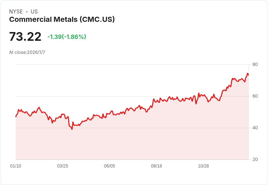Open the Commercial Metals (CMC.US) title
The width and height of the screenshot is (268, 185).
pos(62,19)
